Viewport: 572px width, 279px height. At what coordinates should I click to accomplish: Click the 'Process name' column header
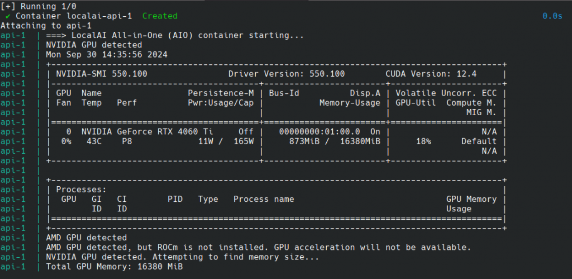click(x=263, y=199)
